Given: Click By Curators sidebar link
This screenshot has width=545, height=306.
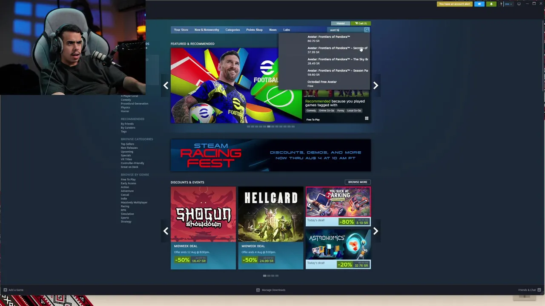Looking at the screenshot, I should [128, 127].
